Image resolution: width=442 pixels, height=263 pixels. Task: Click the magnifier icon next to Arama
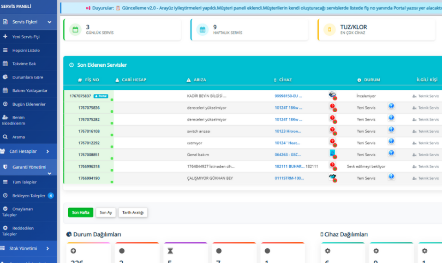(x=5, y=137)
